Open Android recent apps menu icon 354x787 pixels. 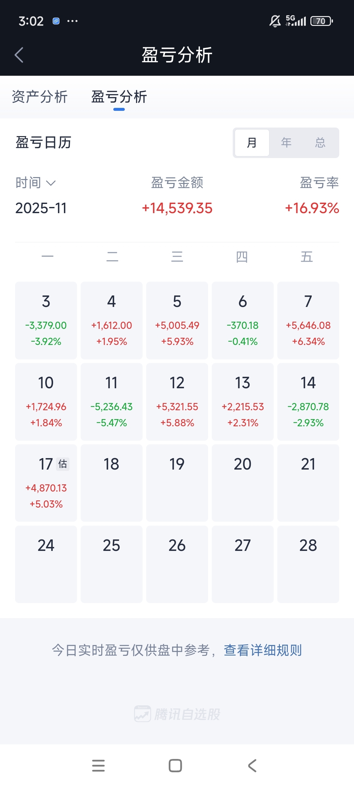(x=98, y=765)
